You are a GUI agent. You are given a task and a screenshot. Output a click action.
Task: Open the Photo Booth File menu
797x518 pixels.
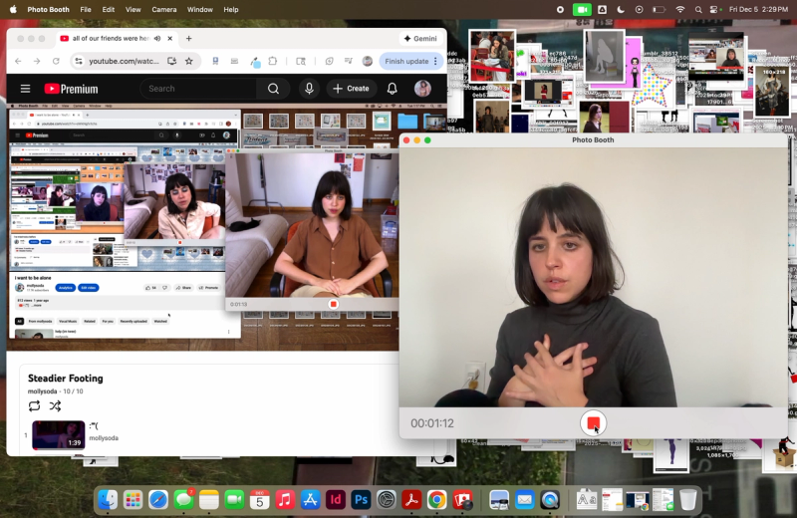click(86, 9)
